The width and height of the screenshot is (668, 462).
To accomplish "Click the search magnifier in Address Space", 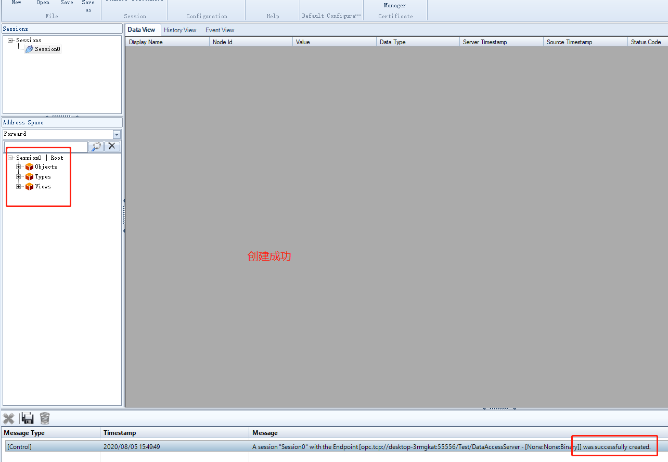I will 96,146.
